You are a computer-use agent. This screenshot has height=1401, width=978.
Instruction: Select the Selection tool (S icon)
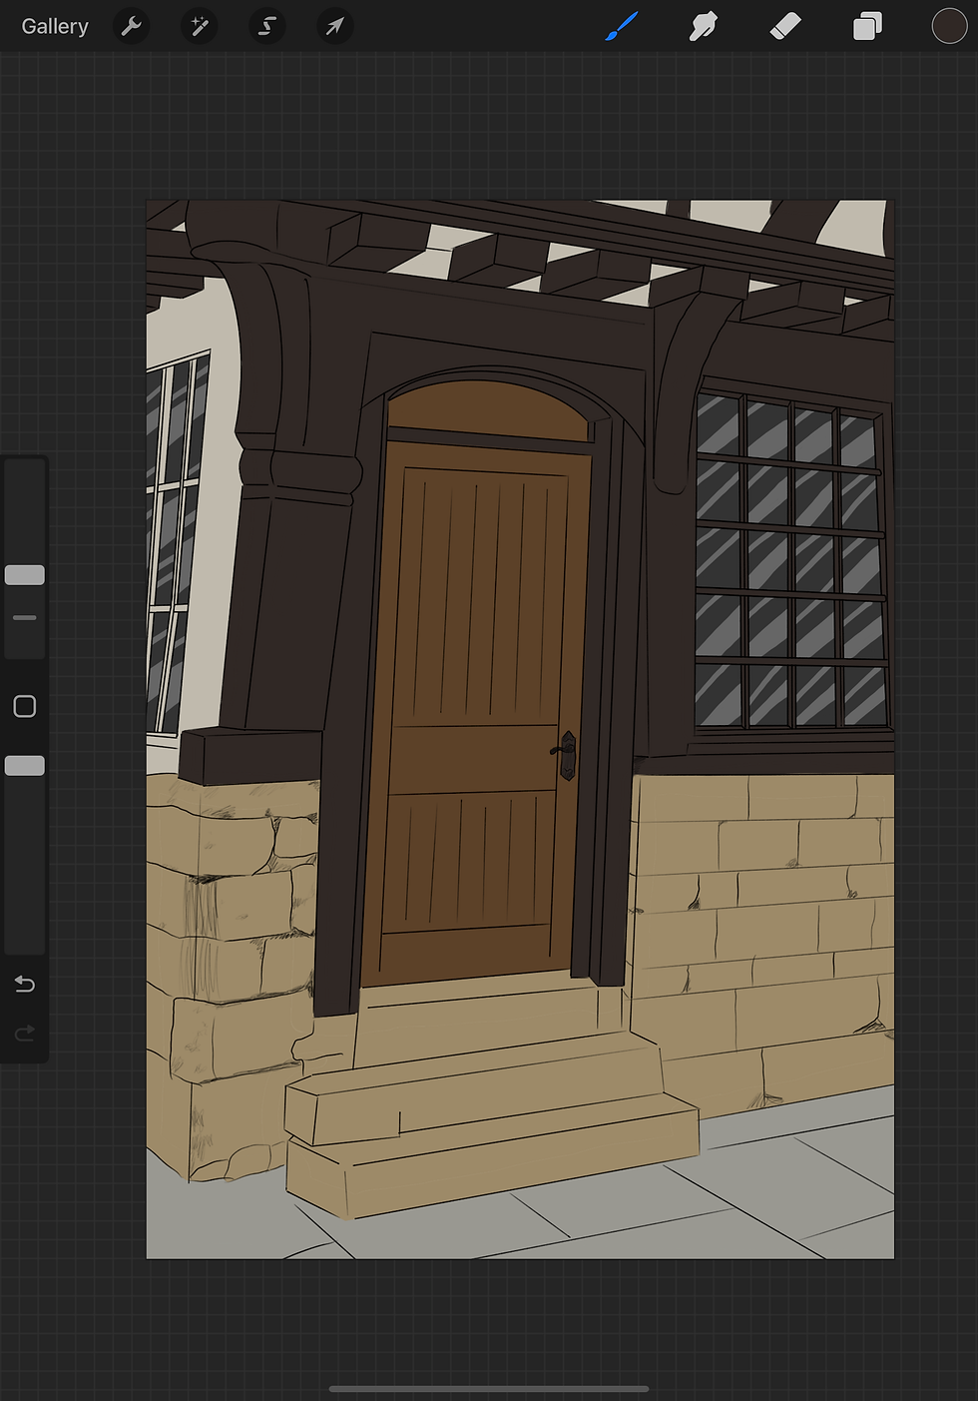[x=267, y=27]
